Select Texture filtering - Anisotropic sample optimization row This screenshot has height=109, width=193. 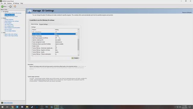tap(55, 48)
